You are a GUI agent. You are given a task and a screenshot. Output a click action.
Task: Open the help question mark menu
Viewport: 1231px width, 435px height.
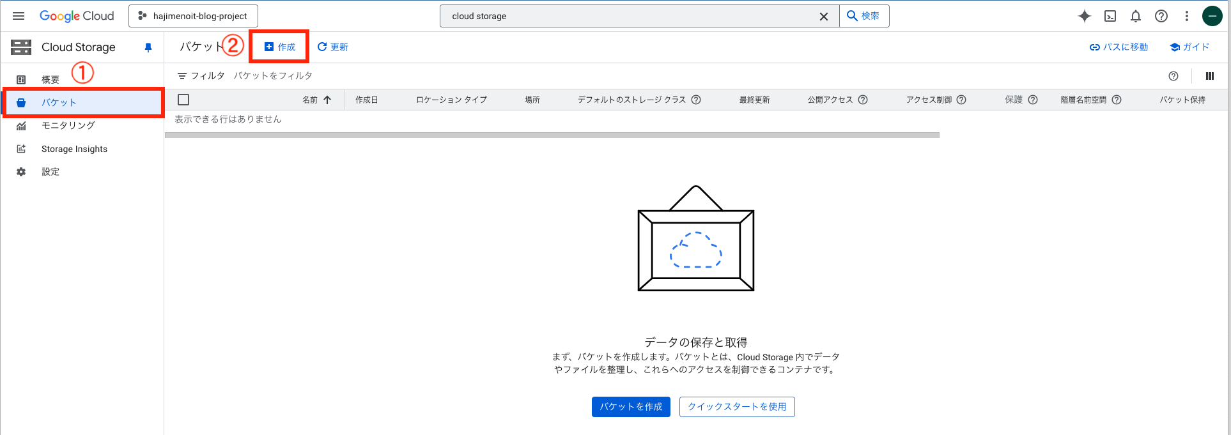click(1161, 16)
